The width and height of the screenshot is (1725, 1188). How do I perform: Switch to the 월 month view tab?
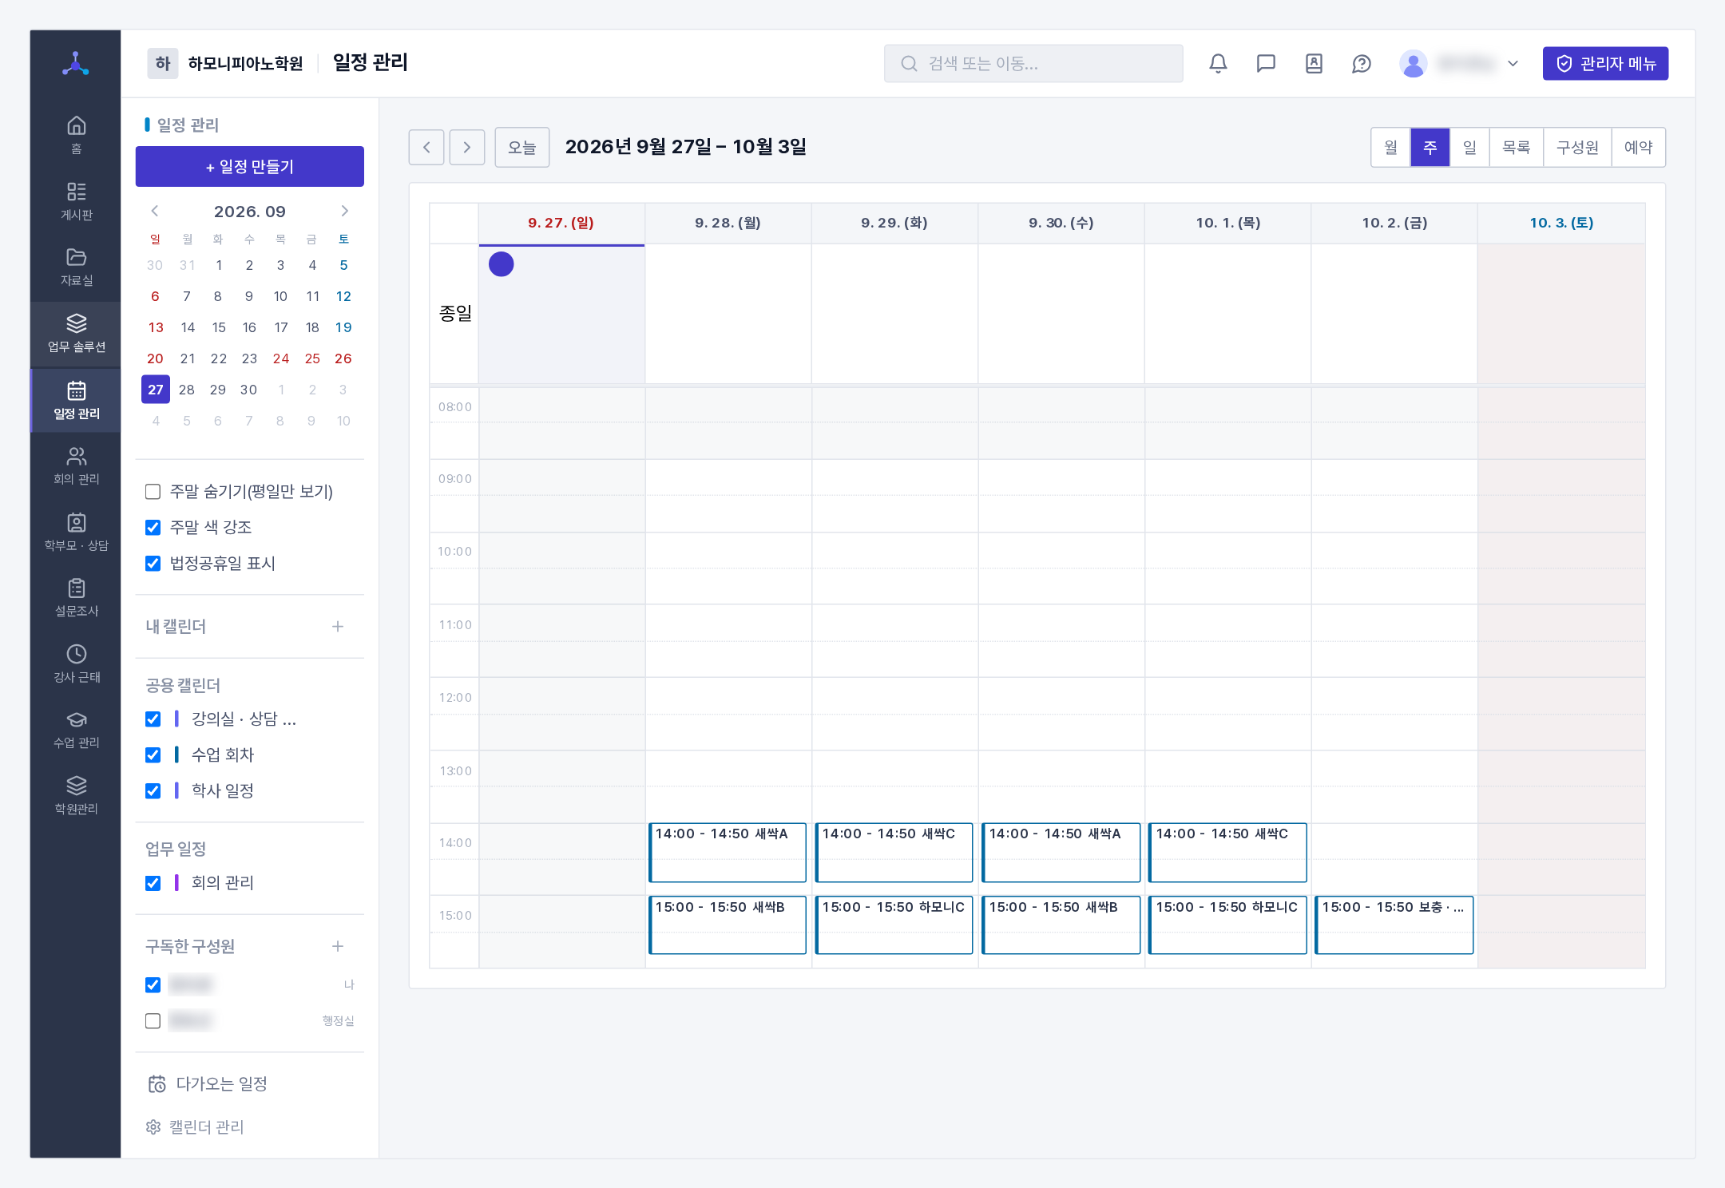pyautogui.click(x=1390, y=147)
